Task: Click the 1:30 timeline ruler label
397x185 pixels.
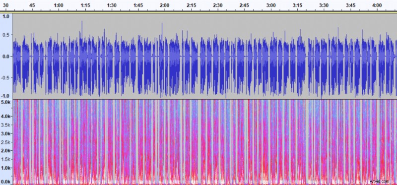Action: click(x=112, y=5)
